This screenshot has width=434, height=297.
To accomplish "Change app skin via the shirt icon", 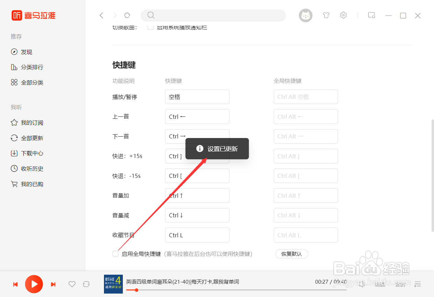I will coord(326,15).
